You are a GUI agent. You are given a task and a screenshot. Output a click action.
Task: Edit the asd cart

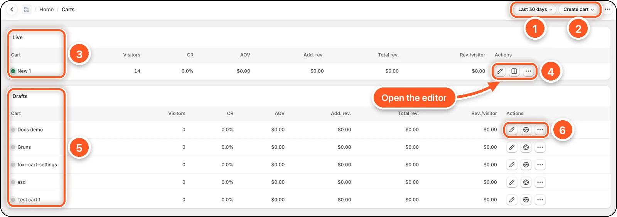point(512,182)
